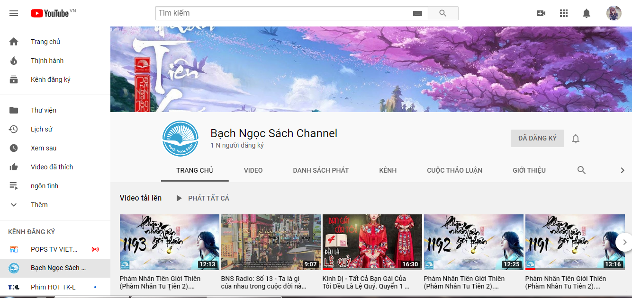Switch to the VIDEO tab
This screenshot has width=632, height=298.
pos(253,170)
